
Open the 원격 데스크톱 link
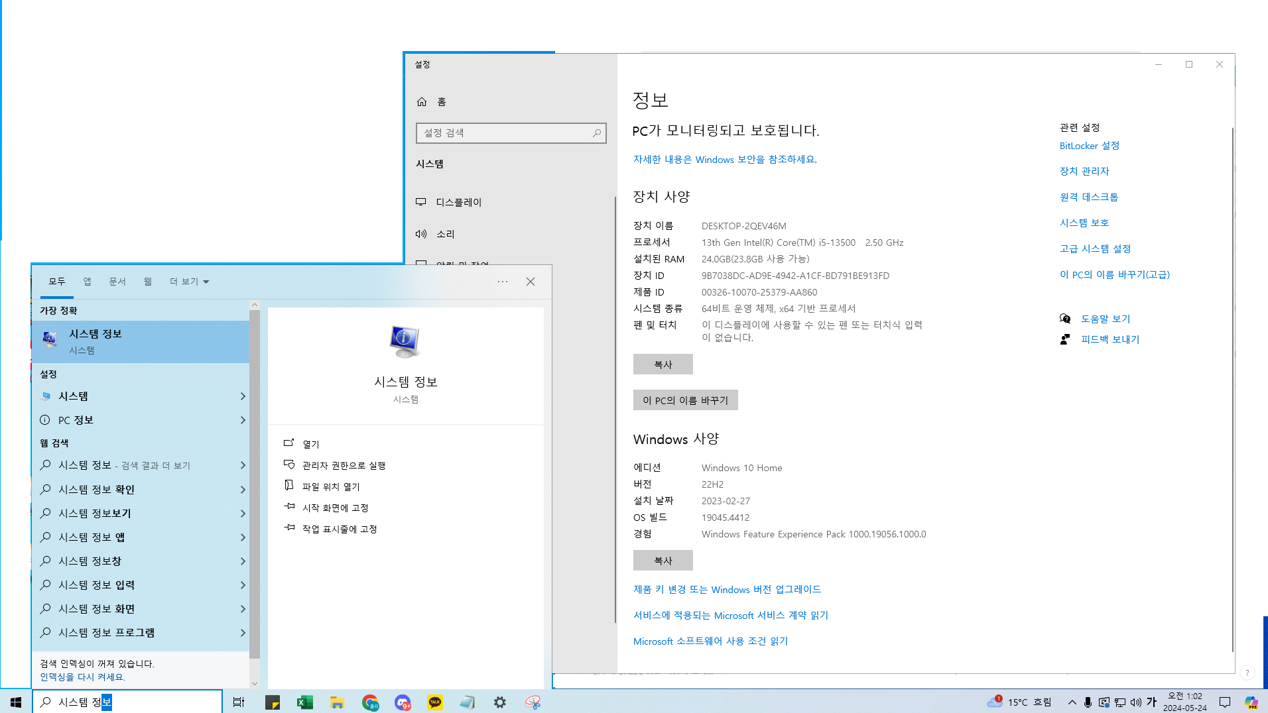point(1088,197)
